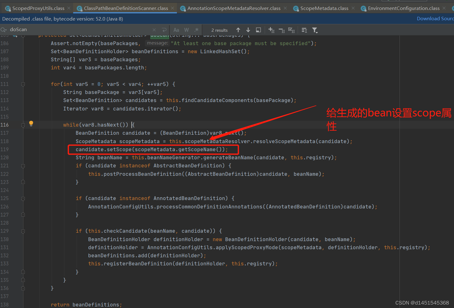Viewport: 454px width, 308px height.
Task: Click the Download Sources link
Action: click(x=435, y=19)
